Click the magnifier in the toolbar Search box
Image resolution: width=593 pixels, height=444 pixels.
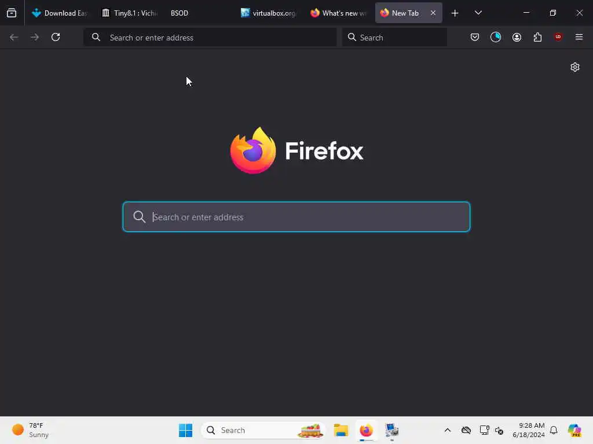point(352,37)
